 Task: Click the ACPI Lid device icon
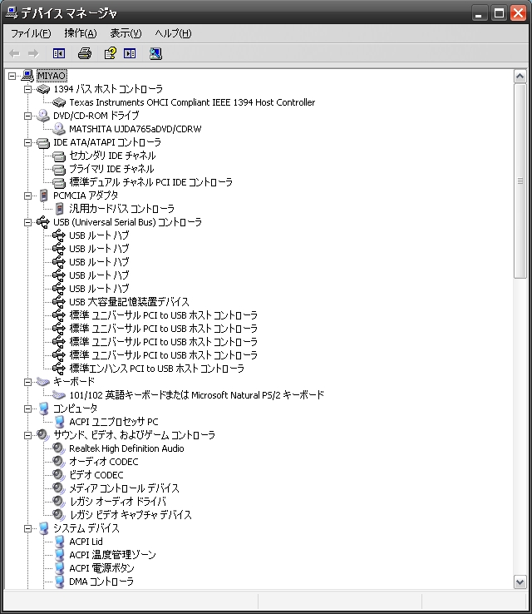click(x=60, y=542)
